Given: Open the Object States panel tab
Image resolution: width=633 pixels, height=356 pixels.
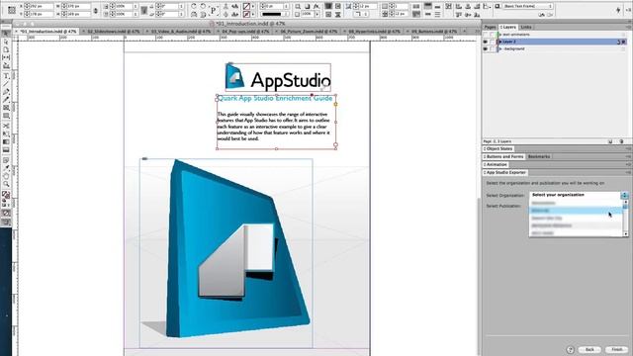Looking at the screenshot, I should pos(498,149).
